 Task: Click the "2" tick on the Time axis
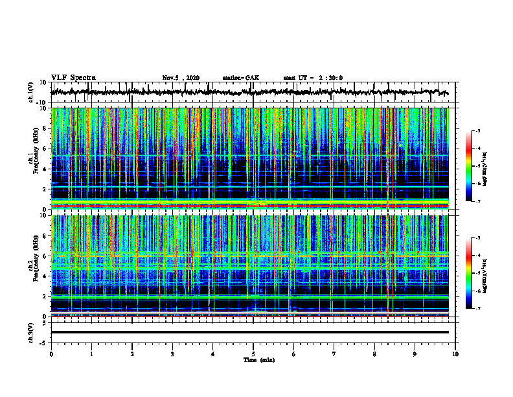[x=132, y=354]
